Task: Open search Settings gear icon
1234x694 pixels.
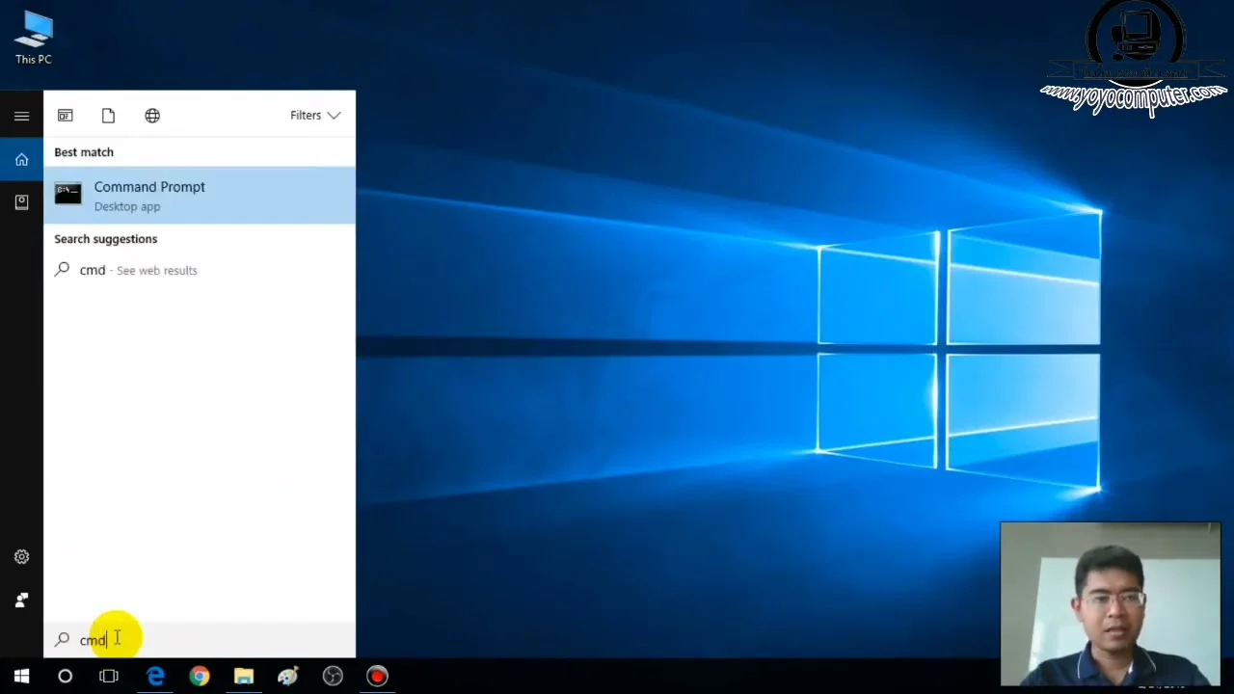Action: 21,557
